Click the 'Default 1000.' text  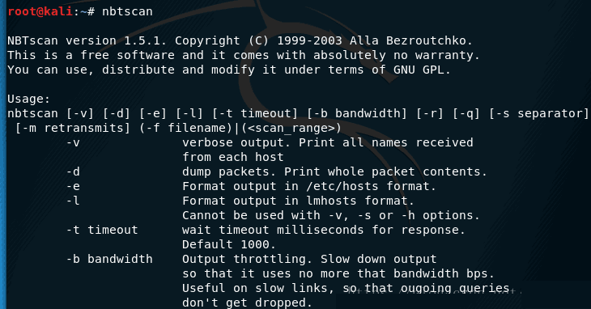(229, 244)
